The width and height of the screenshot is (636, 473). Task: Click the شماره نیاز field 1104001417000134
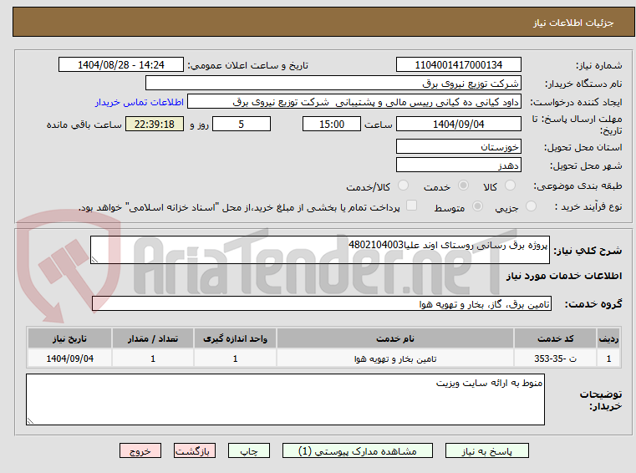(458, 64)
